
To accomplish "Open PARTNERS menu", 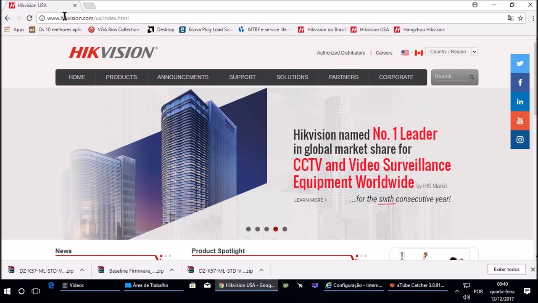I will [343, 77].
